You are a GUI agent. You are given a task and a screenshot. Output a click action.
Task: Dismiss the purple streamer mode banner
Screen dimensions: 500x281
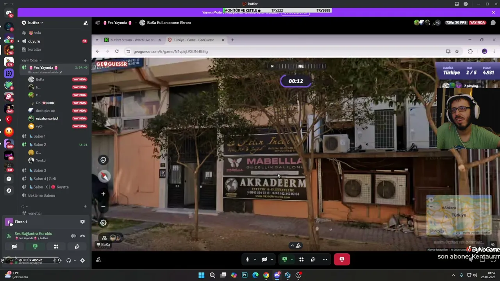point(493,12)
